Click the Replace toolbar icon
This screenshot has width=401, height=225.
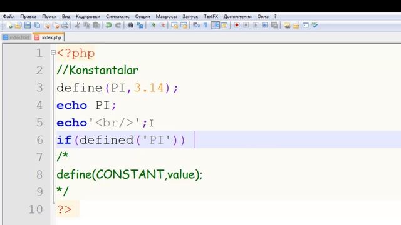tap(140, 25)
